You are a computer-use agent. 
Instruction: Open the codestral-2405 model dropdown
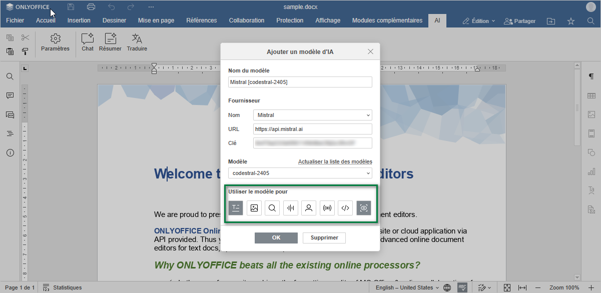click(x=300, y=173)
